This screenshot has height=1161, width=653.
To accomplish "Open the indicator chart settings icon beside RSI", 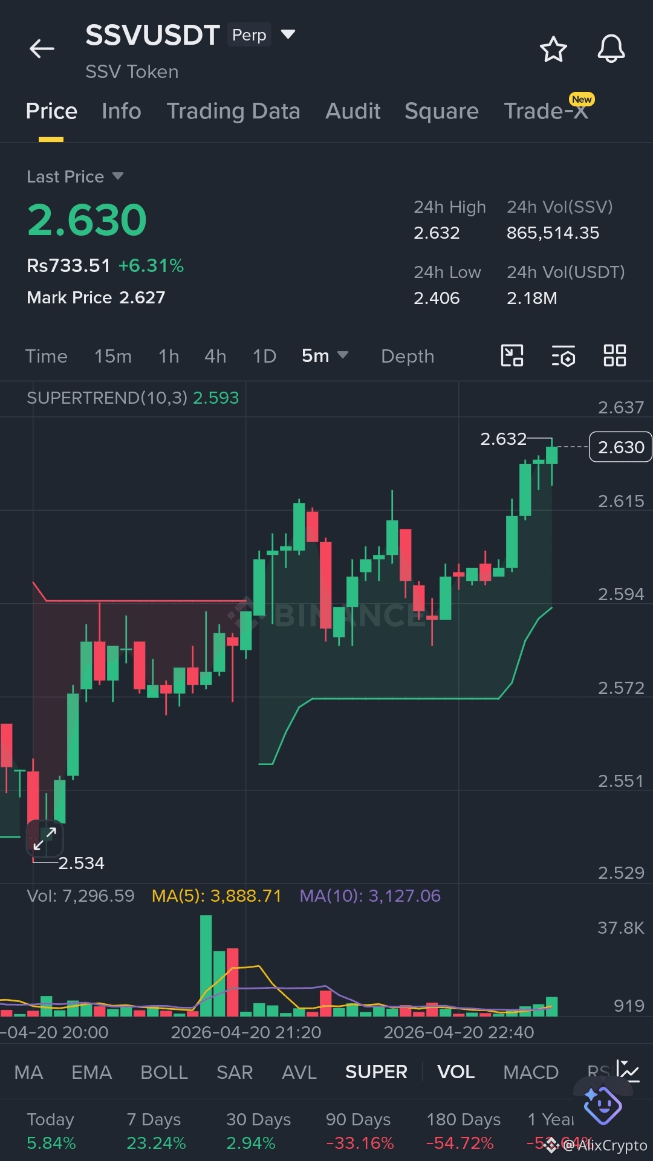I will click(x=628, y=1071).
